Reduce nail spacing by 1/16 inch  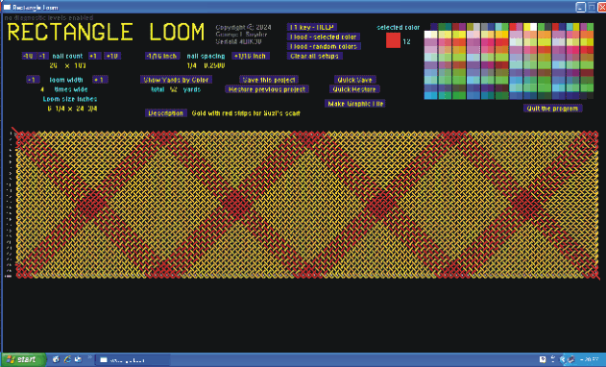click(x=162, y=56)
